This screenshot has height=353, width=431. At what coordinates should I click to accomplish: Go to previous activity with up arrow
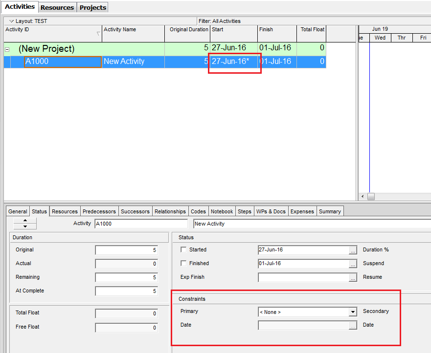25,221
